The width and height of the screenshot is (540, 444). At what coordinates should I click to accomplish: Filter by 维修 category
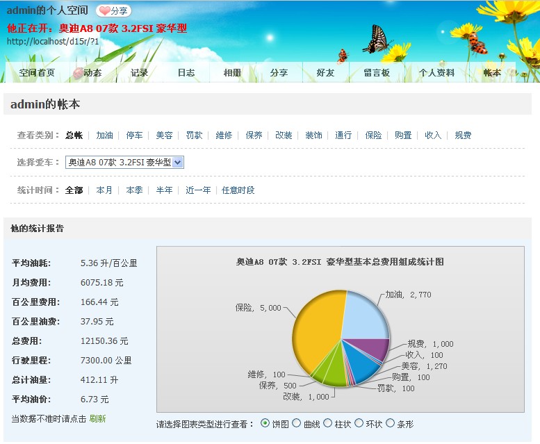224,135
